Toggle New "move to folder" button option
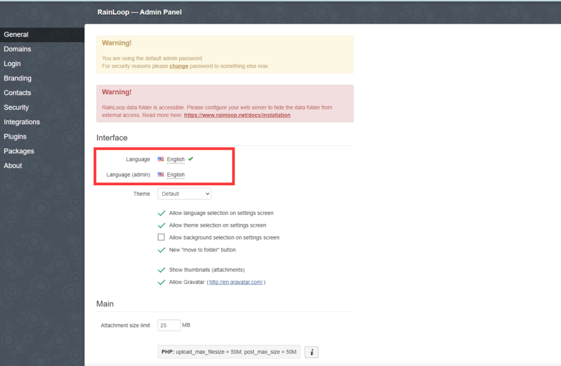This screenshot has width=561, height=366. 162,250
